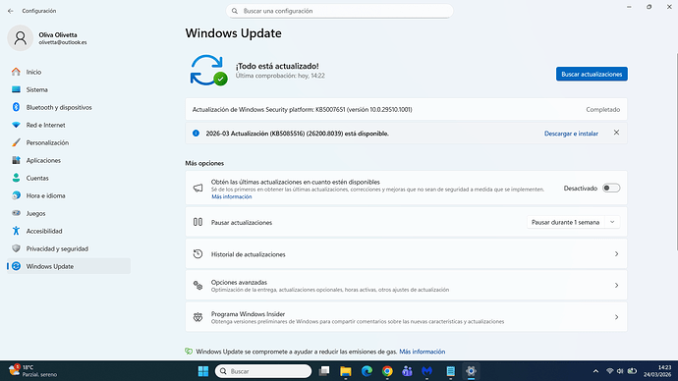The width and height of the screenshot is (678, 381).
Task: Click the pause icon beside Pausar actualizaciones
Action: (x=198, y=222)
